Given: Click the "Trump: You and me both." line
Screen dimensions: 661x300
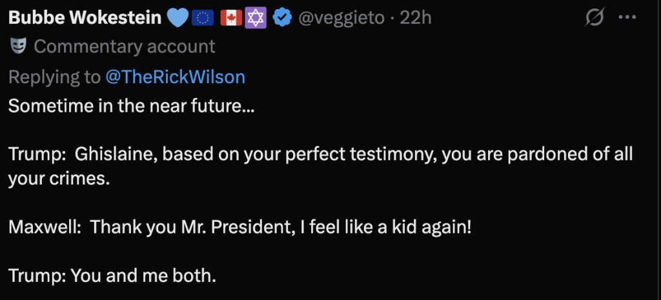Looking at the screenshot, I should (112, 275).
